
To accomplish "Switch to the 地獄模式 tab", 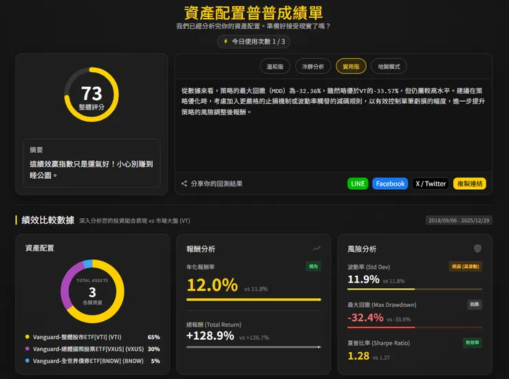I will pyautogui.click(x=389, y=67).
